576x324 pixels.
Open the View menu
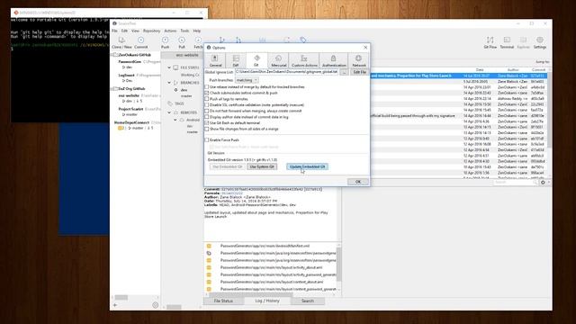135,31
